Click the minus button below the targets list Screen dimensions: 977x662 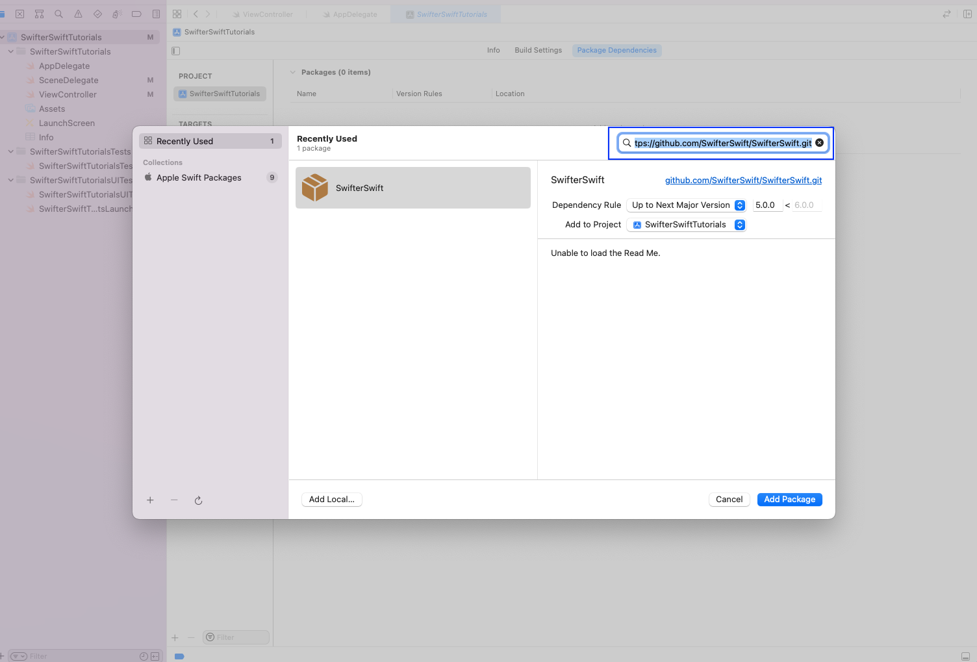[x=191, y=638]
